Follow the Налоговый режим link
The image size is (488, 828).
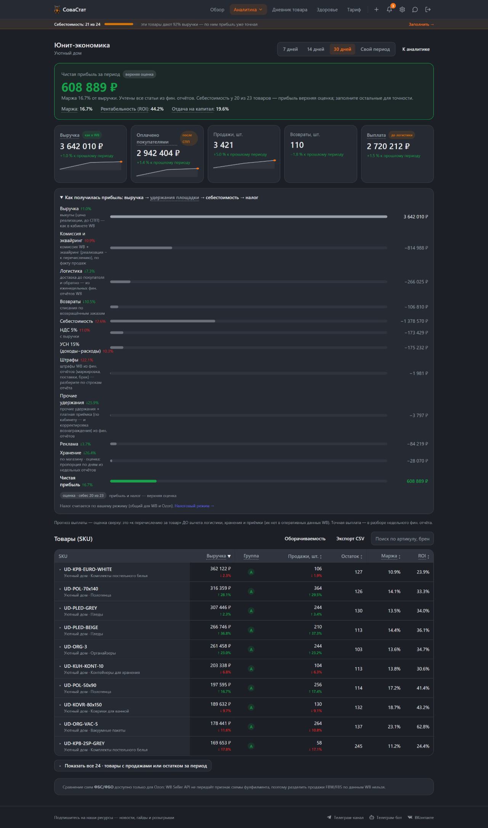pos(194,506)
